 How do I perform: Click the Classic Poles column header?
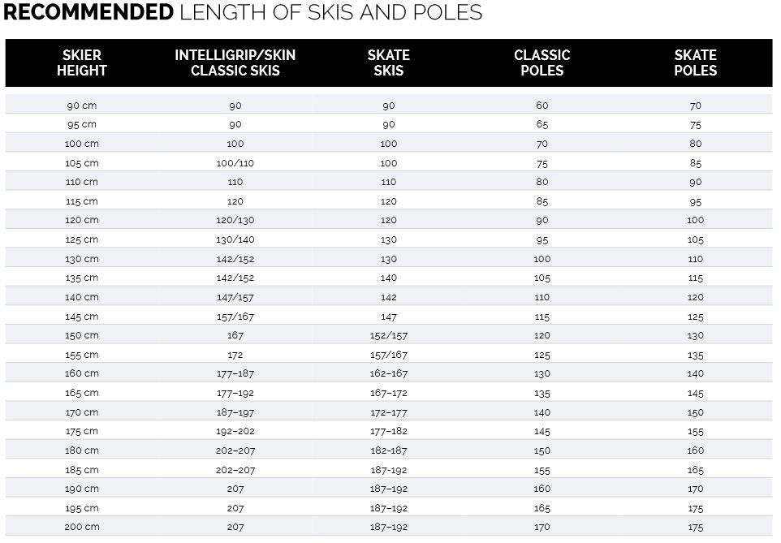pyautogui.click(x=542, y=62)
